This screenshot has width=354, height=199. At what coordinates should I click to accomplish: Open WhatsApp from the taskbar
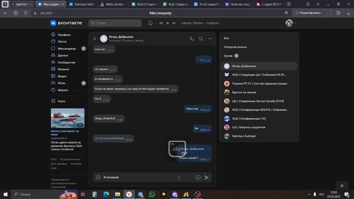(152, 194)
